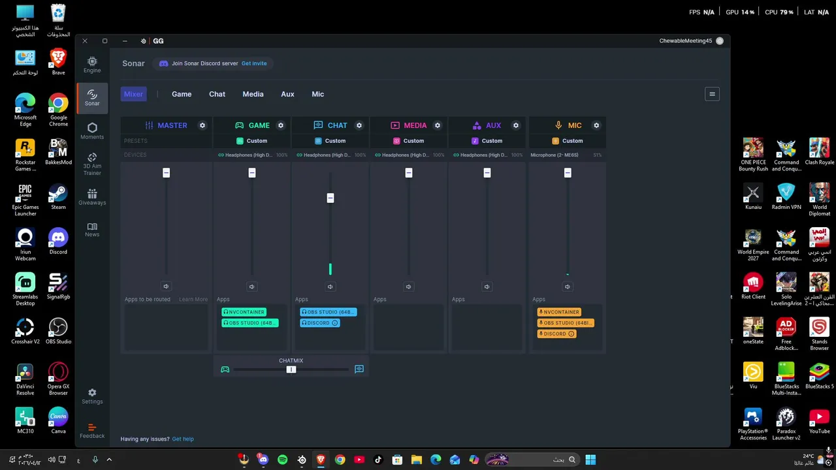Open CHAT Custom preset dropdown
The height and width of the screenshot is (470, 836).
[330, 141]
